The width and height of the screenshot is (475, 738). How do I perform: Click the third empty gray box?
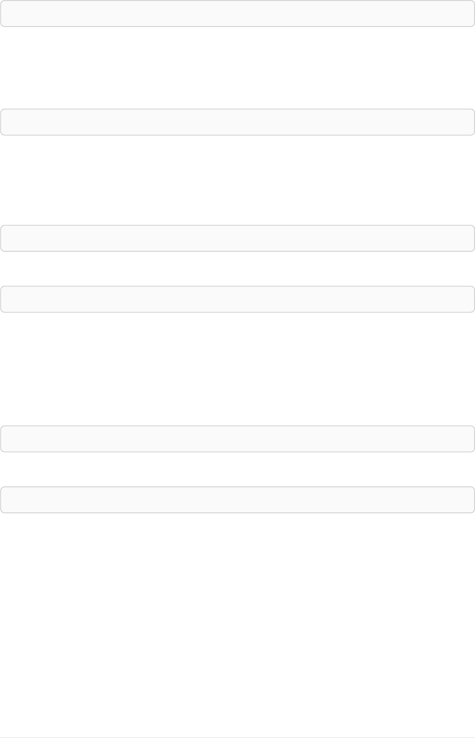(237, 238)
